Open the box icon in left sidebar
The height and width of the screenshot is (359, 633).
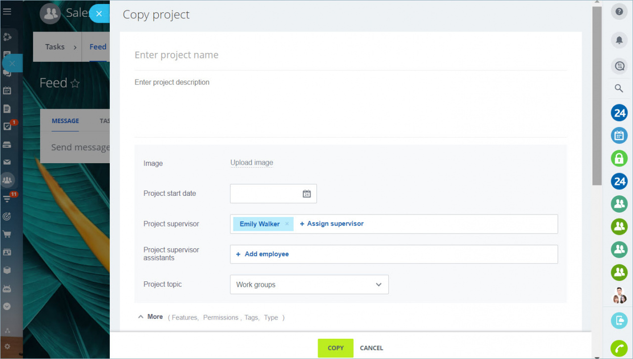tap(7, 270)
